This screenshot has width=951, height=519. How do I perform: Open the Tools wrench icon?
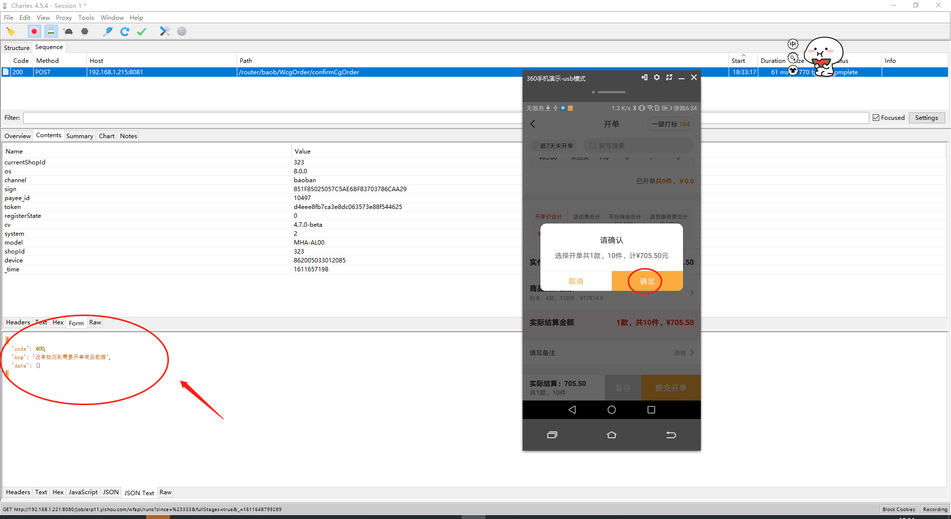[165, 32]
